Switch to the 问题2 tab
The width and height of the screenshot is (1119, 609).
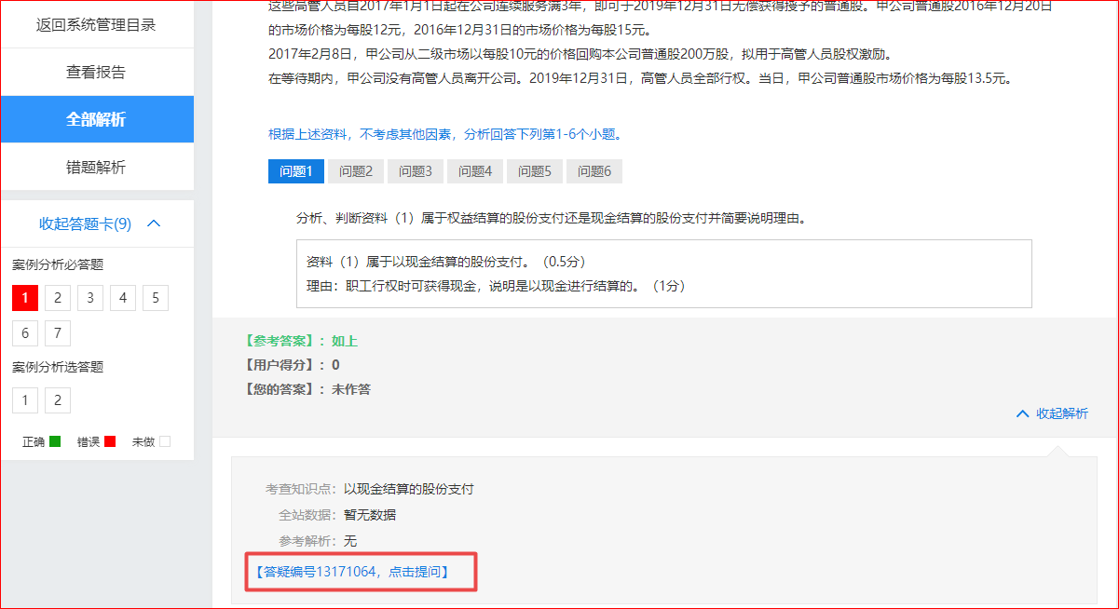(356, 171)
